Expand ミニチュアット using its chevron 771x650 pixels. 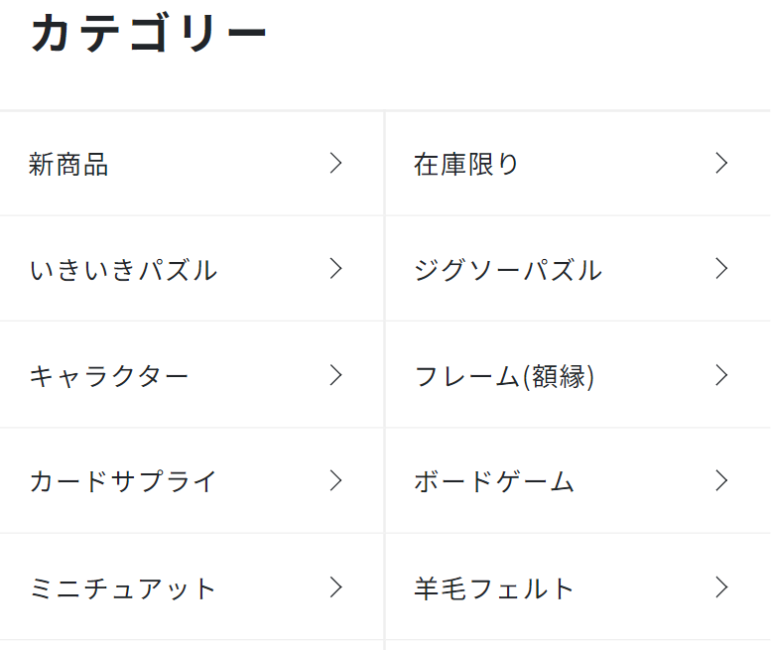click(x=335, y=587)
